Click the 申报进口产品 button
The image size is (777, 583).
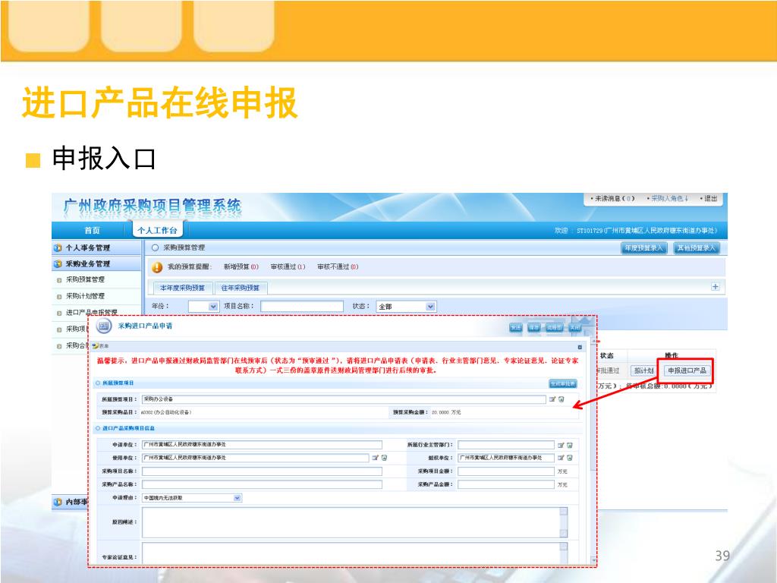687,370
